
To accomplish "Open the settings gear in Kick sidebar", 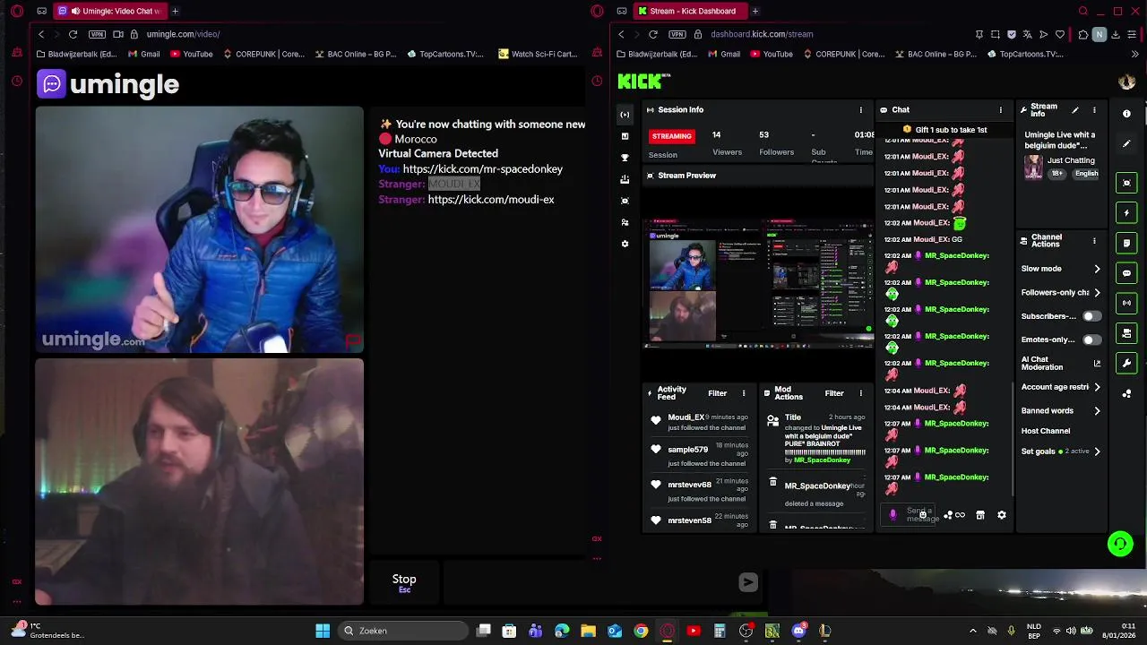I will [625, 244].
